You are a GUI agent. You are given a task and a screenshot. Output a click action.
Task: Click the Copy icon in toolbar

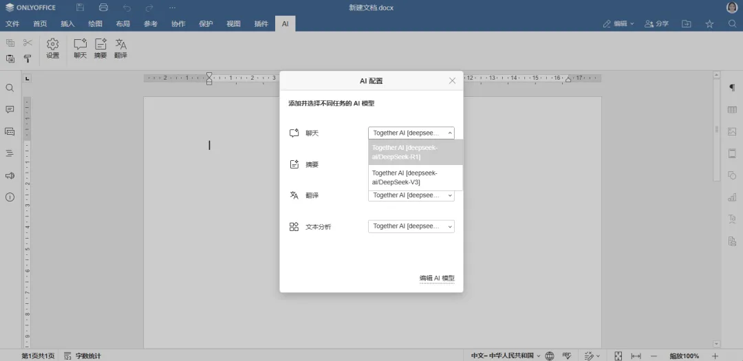point(10,43)
